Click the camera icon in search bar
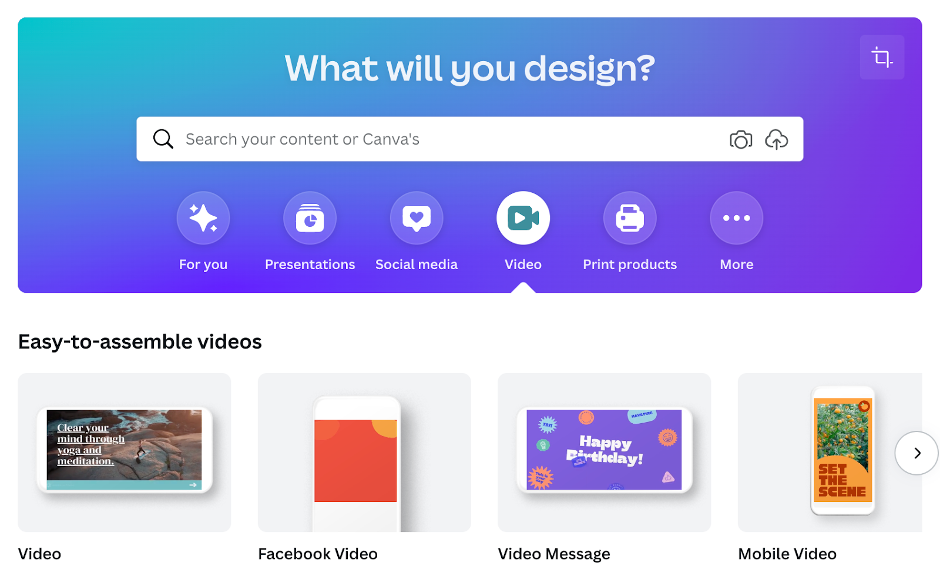The width and height of the screenshot is (940, 576). [x=741, y=139]
